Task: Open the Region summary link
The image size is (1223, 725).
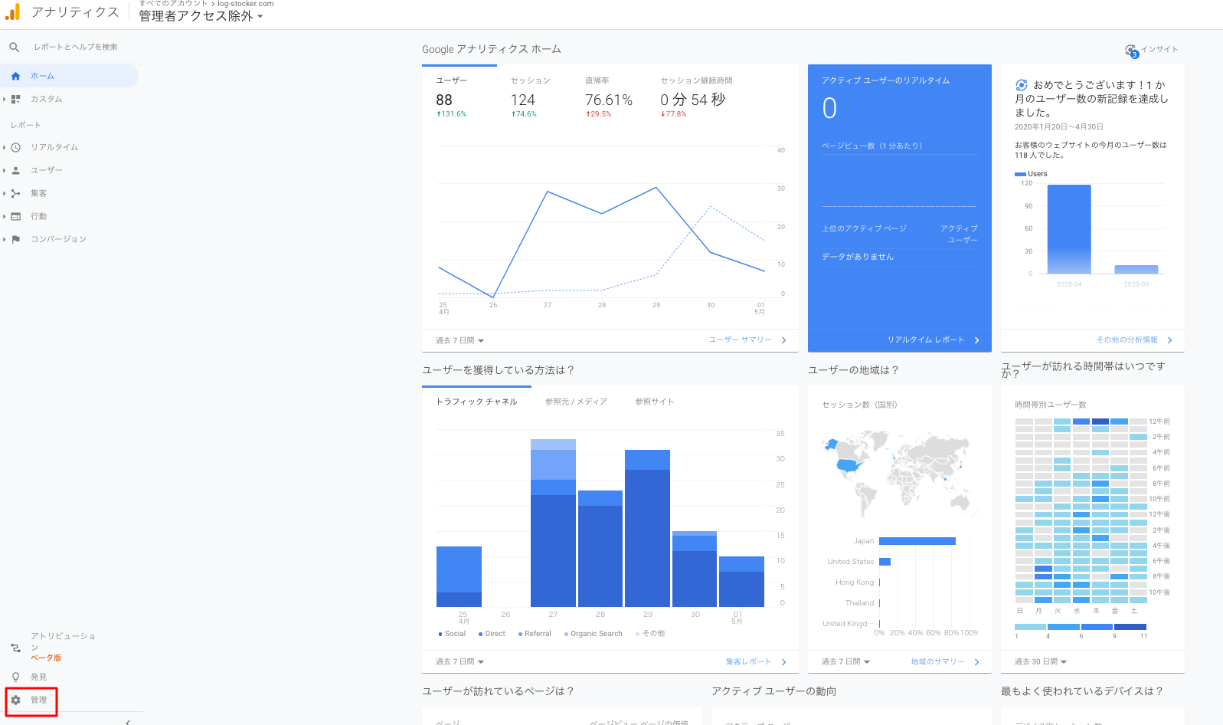Action: 945,661
